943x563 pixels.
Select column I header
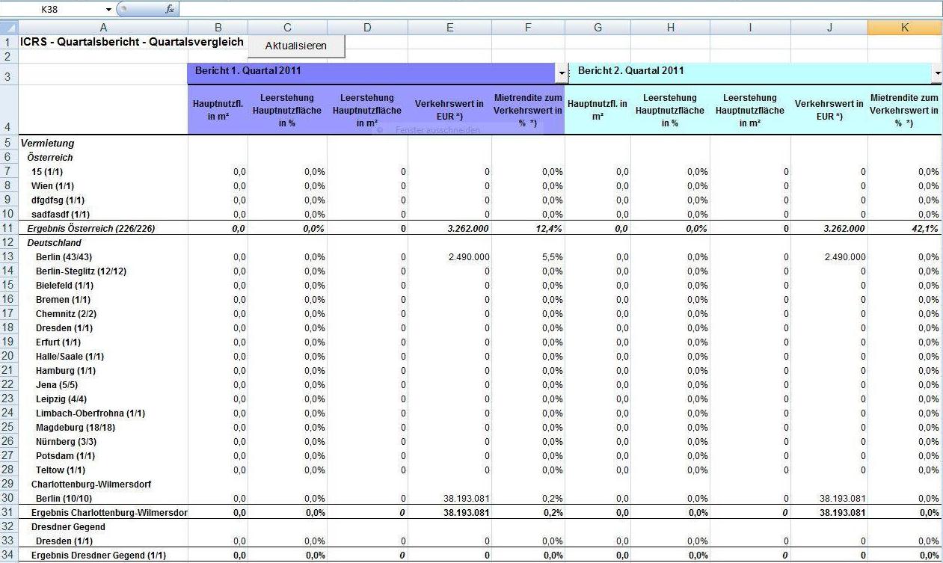750,28
